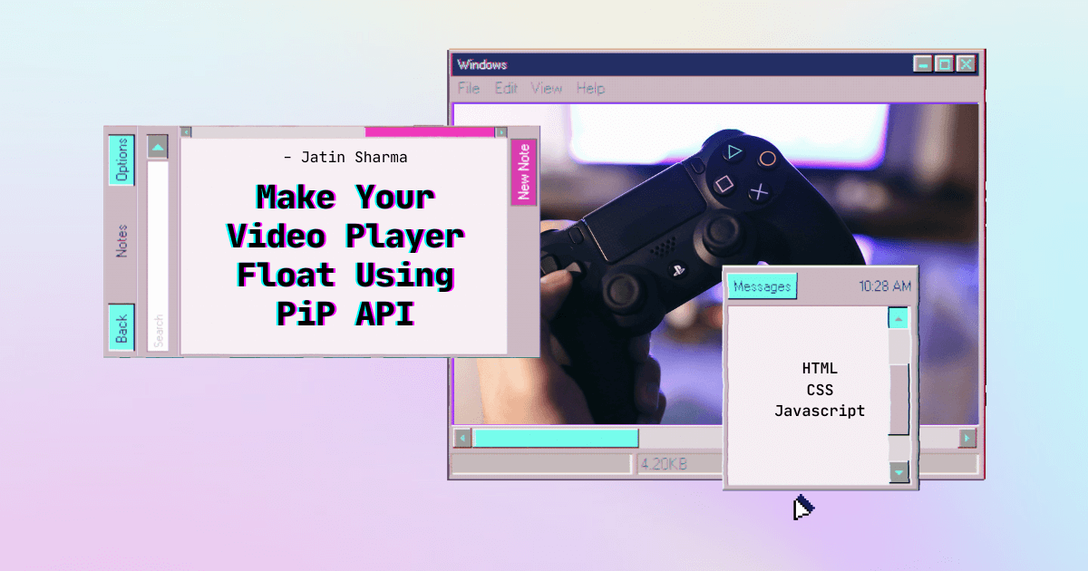This screenshot has width=1088, height=571.
Task: Click the left scroll arrow below the video
Action: coord(461,437)
